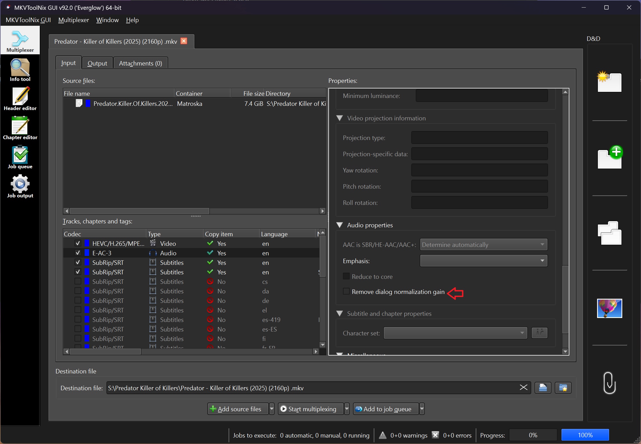This screenshot has height=444, width=641.
Task: Click the balloon picture icon in D&D panel
Action: click(x=610, y=308)
